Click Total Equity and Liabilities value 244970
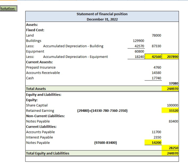Image resolution: width=188 pixels, height=166 pixels. (170, 153)
